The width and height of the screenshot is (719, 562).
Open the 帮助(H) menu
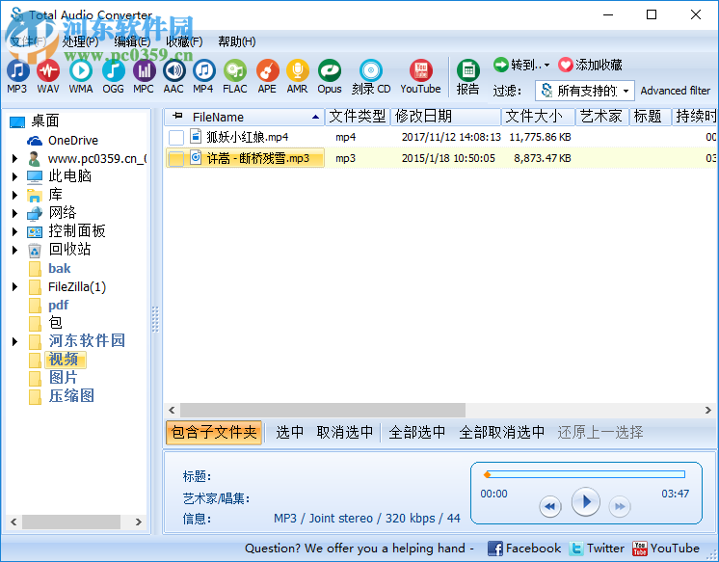click(236, 41)
